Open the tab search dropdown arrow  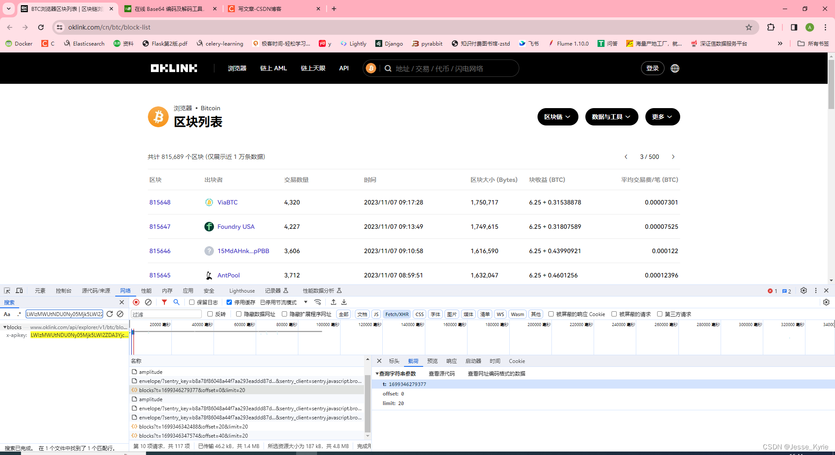pos(9,9)
